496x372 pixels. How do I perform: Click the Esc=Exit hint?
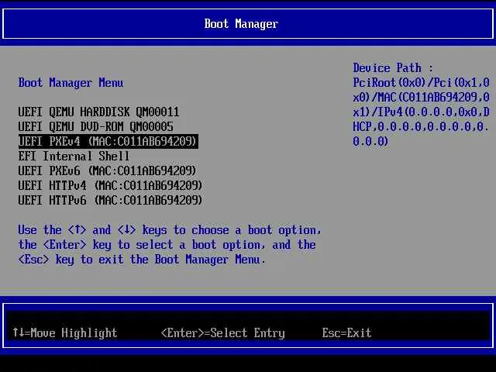(346, 332)
